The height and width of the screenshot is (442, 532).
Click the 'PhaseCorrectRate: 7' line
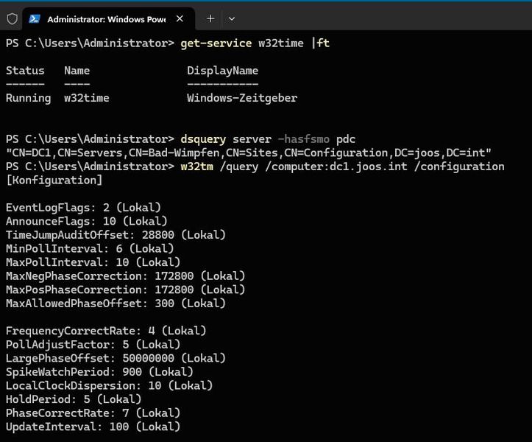93,413
